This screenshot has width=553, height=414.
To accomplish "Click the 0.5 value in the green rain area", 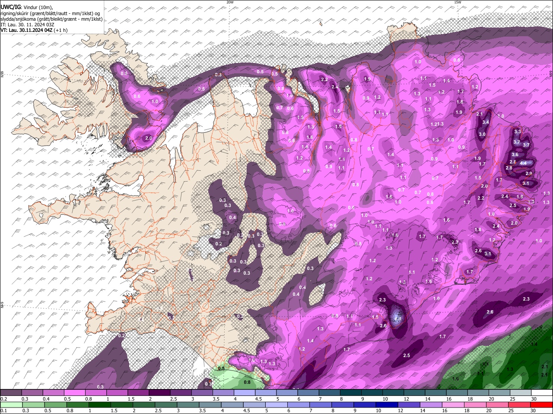I will [x=222, y=368].
